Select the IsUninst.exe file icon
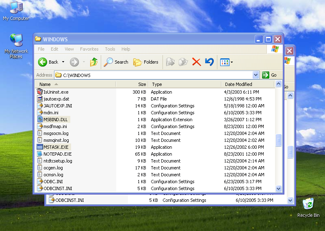Image resolution: width=325 pixels, height=231 pixels. tap(39, 92)
